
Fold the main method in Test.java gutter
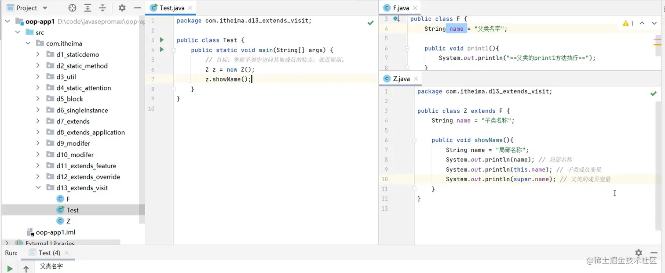174,50
